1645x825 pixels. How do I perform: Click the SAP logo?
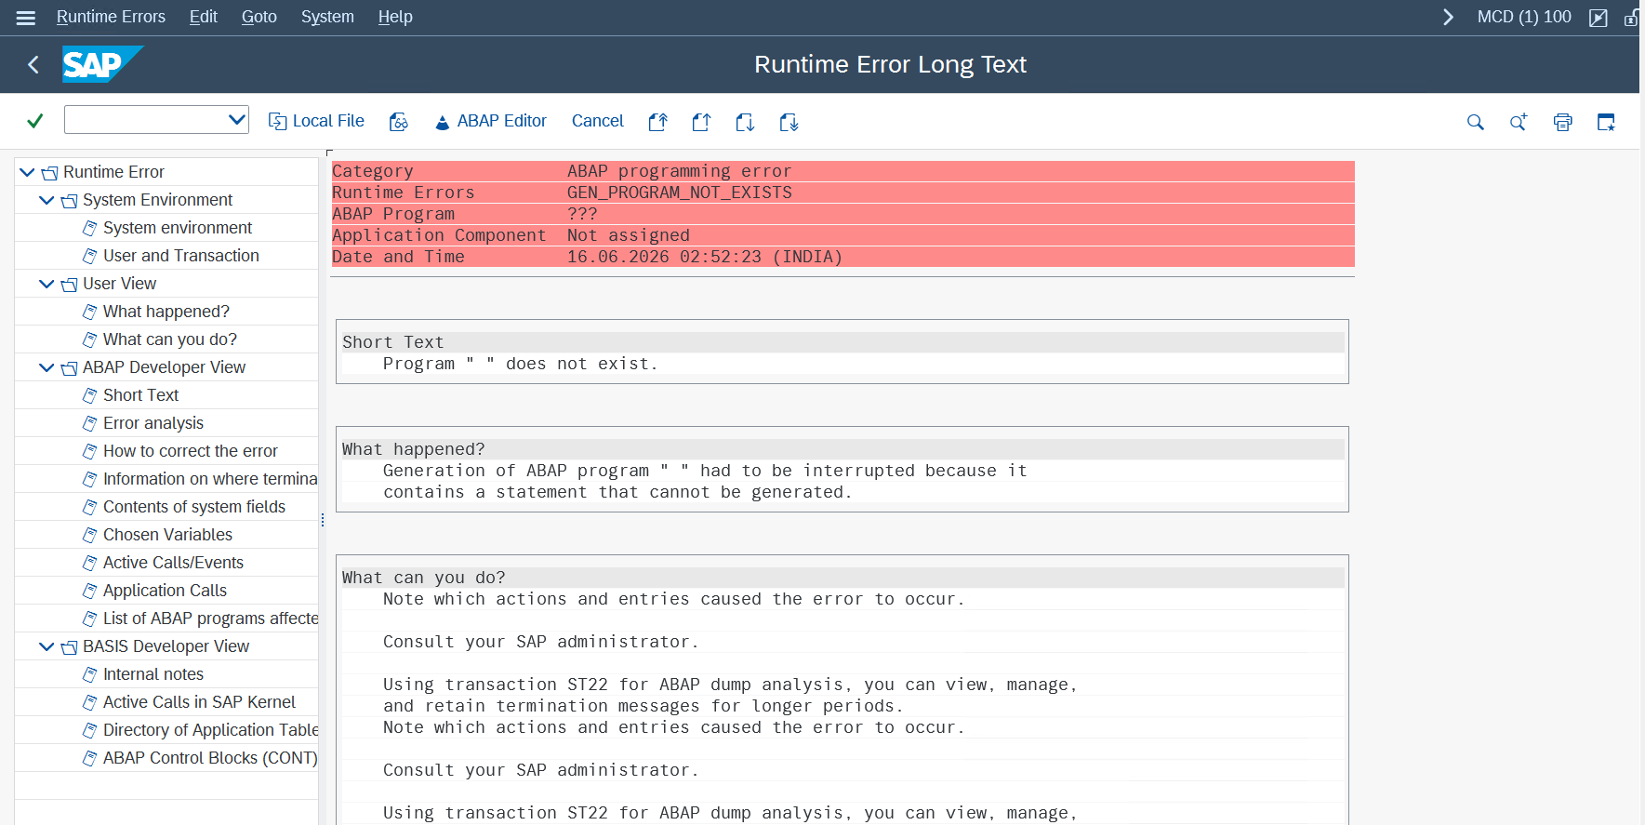click(x=102, y=64)
